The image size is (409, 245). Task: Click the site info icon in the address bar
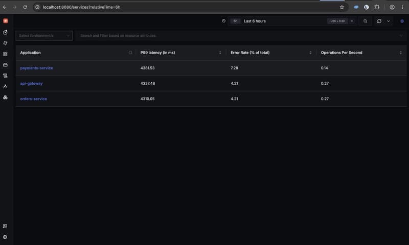(x=37, y=7)
